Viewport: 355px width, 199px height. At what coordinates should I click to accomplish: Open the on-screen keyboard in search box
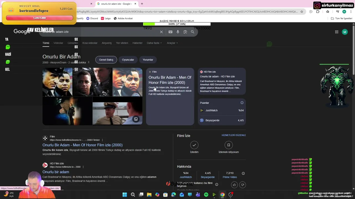pyautogui.click(x=170, y=32)
